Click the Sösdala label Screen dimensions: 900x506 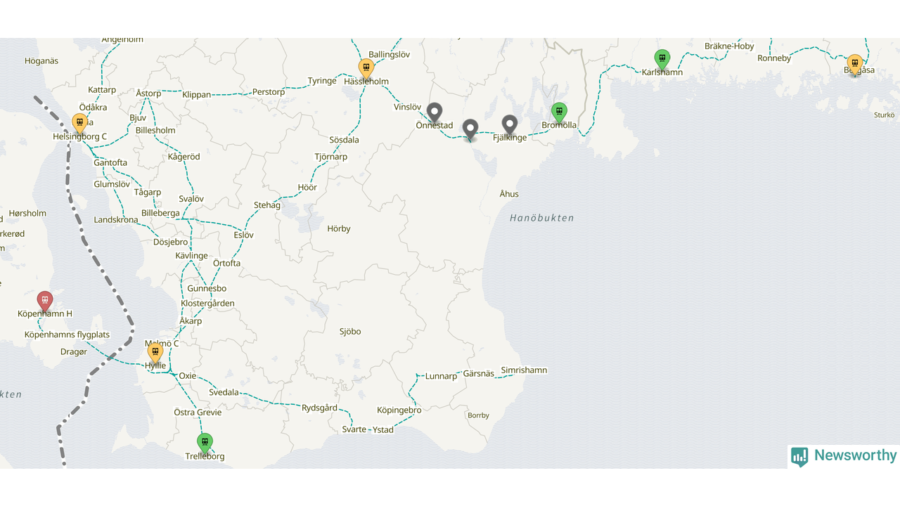tap(345, 141)
